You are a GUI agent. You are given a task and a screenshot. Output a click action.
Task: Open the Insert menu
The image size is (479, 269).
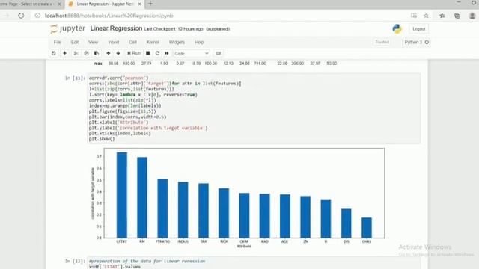coord(114,42)
